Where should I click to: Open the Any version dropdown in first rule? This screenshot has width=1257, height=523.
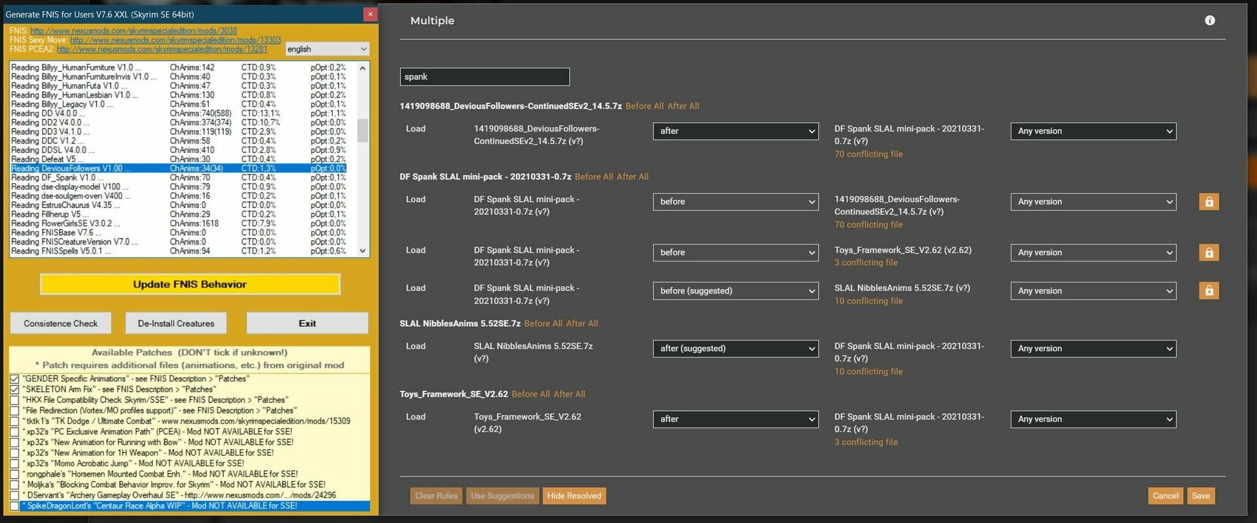tap(1093, 131)
